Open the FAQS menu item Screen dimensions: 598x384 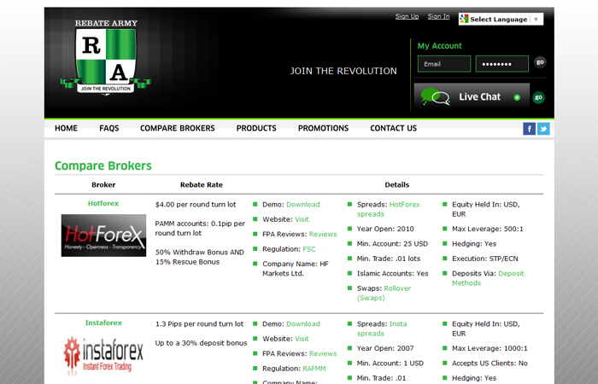click(x=109, y=128)
